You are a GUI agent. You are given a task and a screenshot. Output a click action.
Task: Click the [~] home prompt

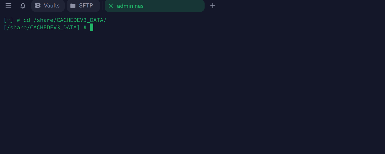pyautogui.click(x=8, y=20)
